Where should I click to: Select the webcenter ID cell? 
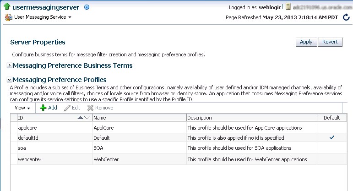click(x=54, y=159)
